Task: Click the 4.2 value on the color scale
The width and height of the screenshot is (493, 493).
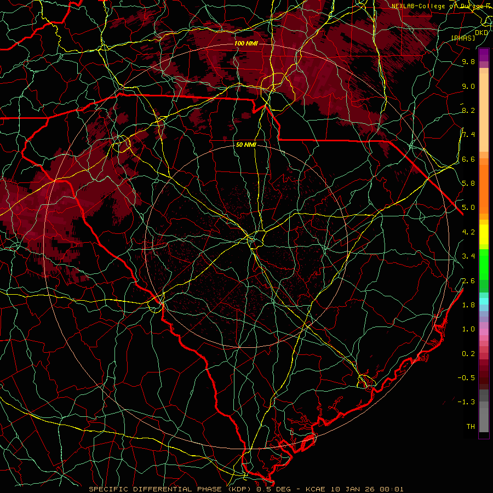Action: click(x=468, y=232)
